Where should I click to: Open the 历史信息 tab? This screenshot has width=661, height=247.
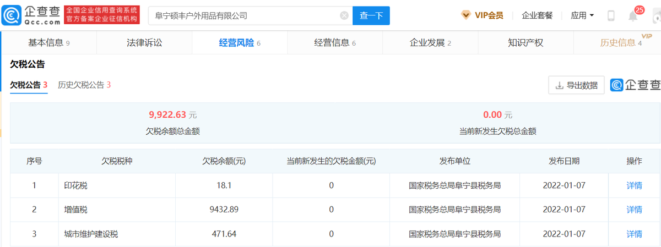coord(621,42)
